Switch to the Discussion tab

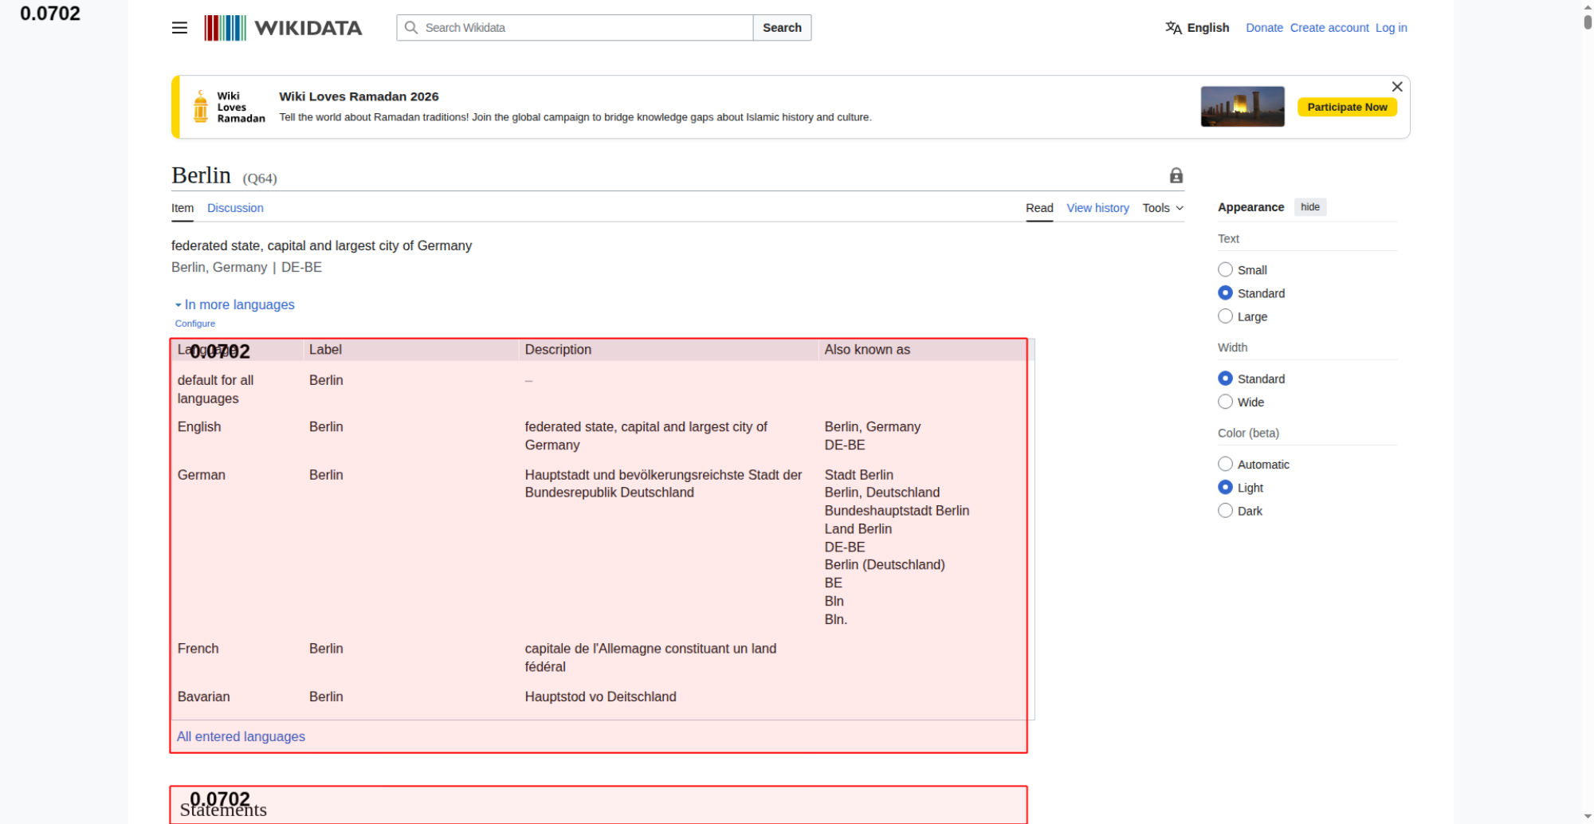(x=235, y=208)
